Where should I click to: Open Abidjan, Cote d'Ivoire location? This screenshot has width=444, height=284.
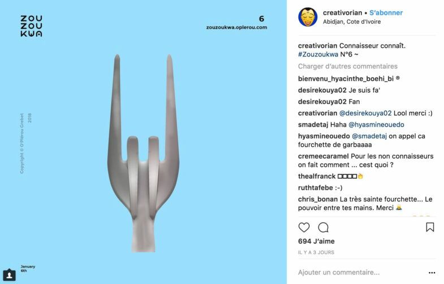pyautogui.click(x=352, y=22)
